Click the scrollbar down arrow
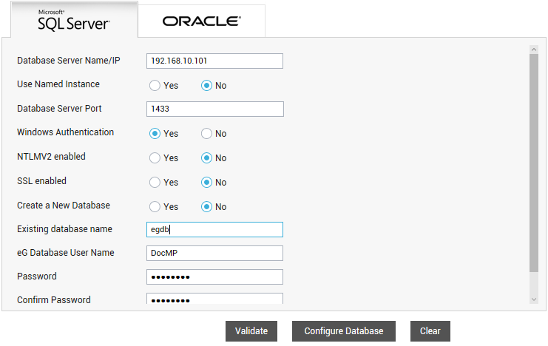Screen dimensions: 548x346 (534, 299)
